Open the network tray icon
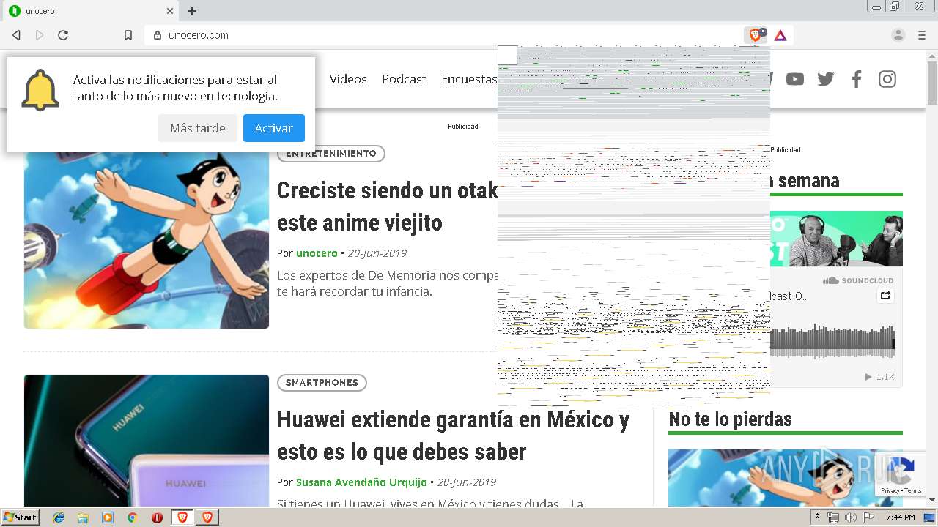Image resolution: width=938 pixels, height=527 pixels. click(833, 517)
